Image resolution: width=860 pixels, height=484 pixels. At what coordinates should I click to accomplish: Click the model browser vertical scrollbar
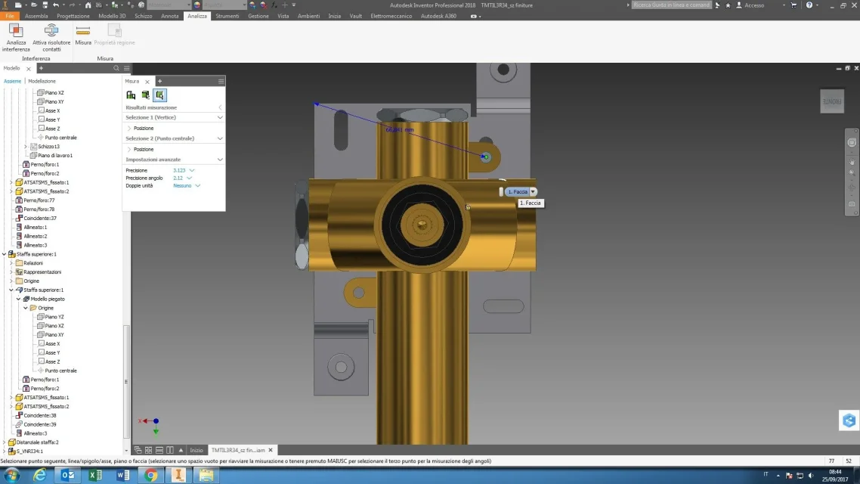[127, 381]
